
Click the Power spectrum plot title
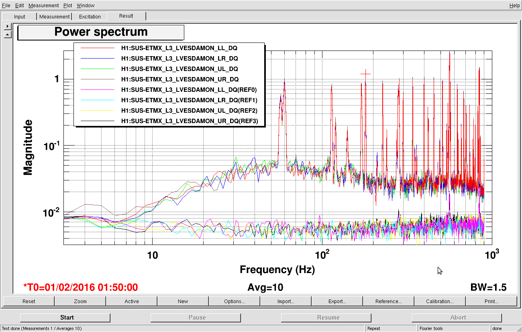point(101,32)
